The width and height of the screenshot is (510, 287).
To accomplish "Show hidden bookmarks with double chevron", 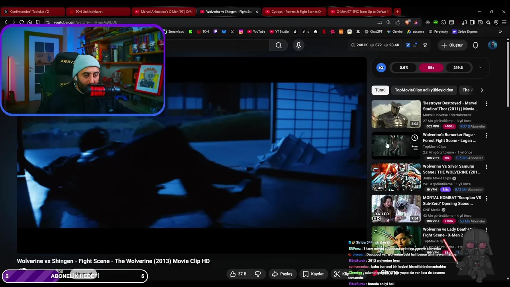I will 500,31.
